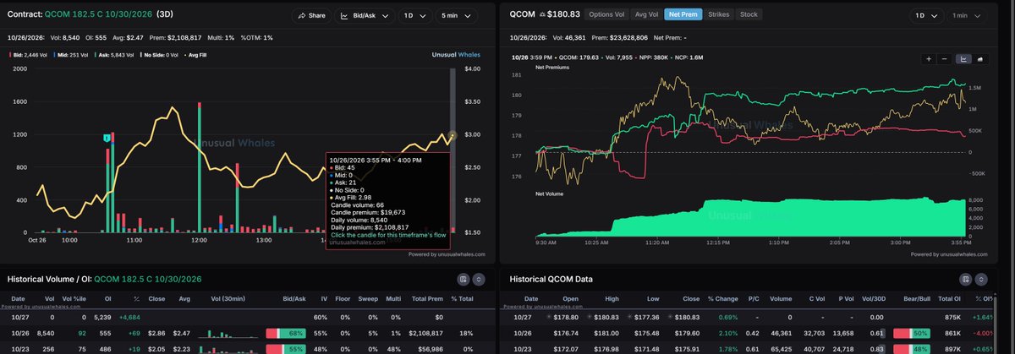This screenshot has width=1015, height=354.
Task: Sort Historical Volume table by Date column
Action: (19, 298)
